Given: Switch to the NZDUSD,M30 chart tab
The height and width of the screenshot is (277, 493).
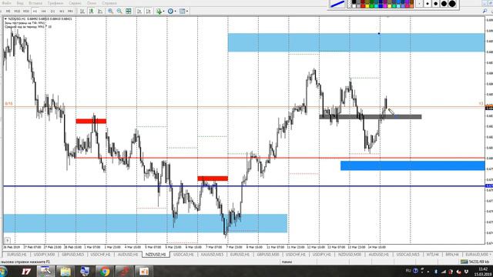Looking at the screenshot, I should pos(350,255).
